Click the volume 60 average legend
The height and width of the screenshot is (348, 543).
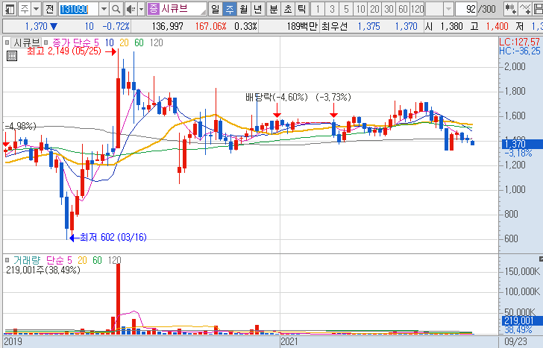[x=97, y=260]
